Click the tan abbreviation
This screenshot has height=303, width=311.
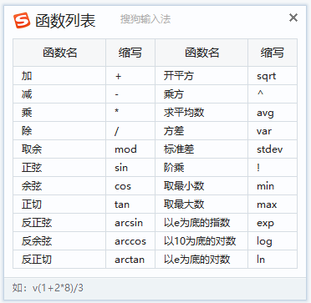pos(122,205)
